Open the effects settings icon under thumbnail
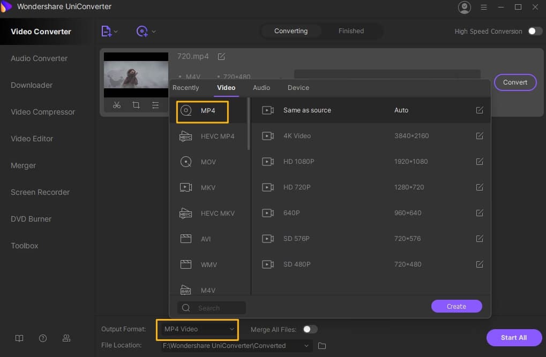Viewport: 546px width, 357px height. coord(155,105)
